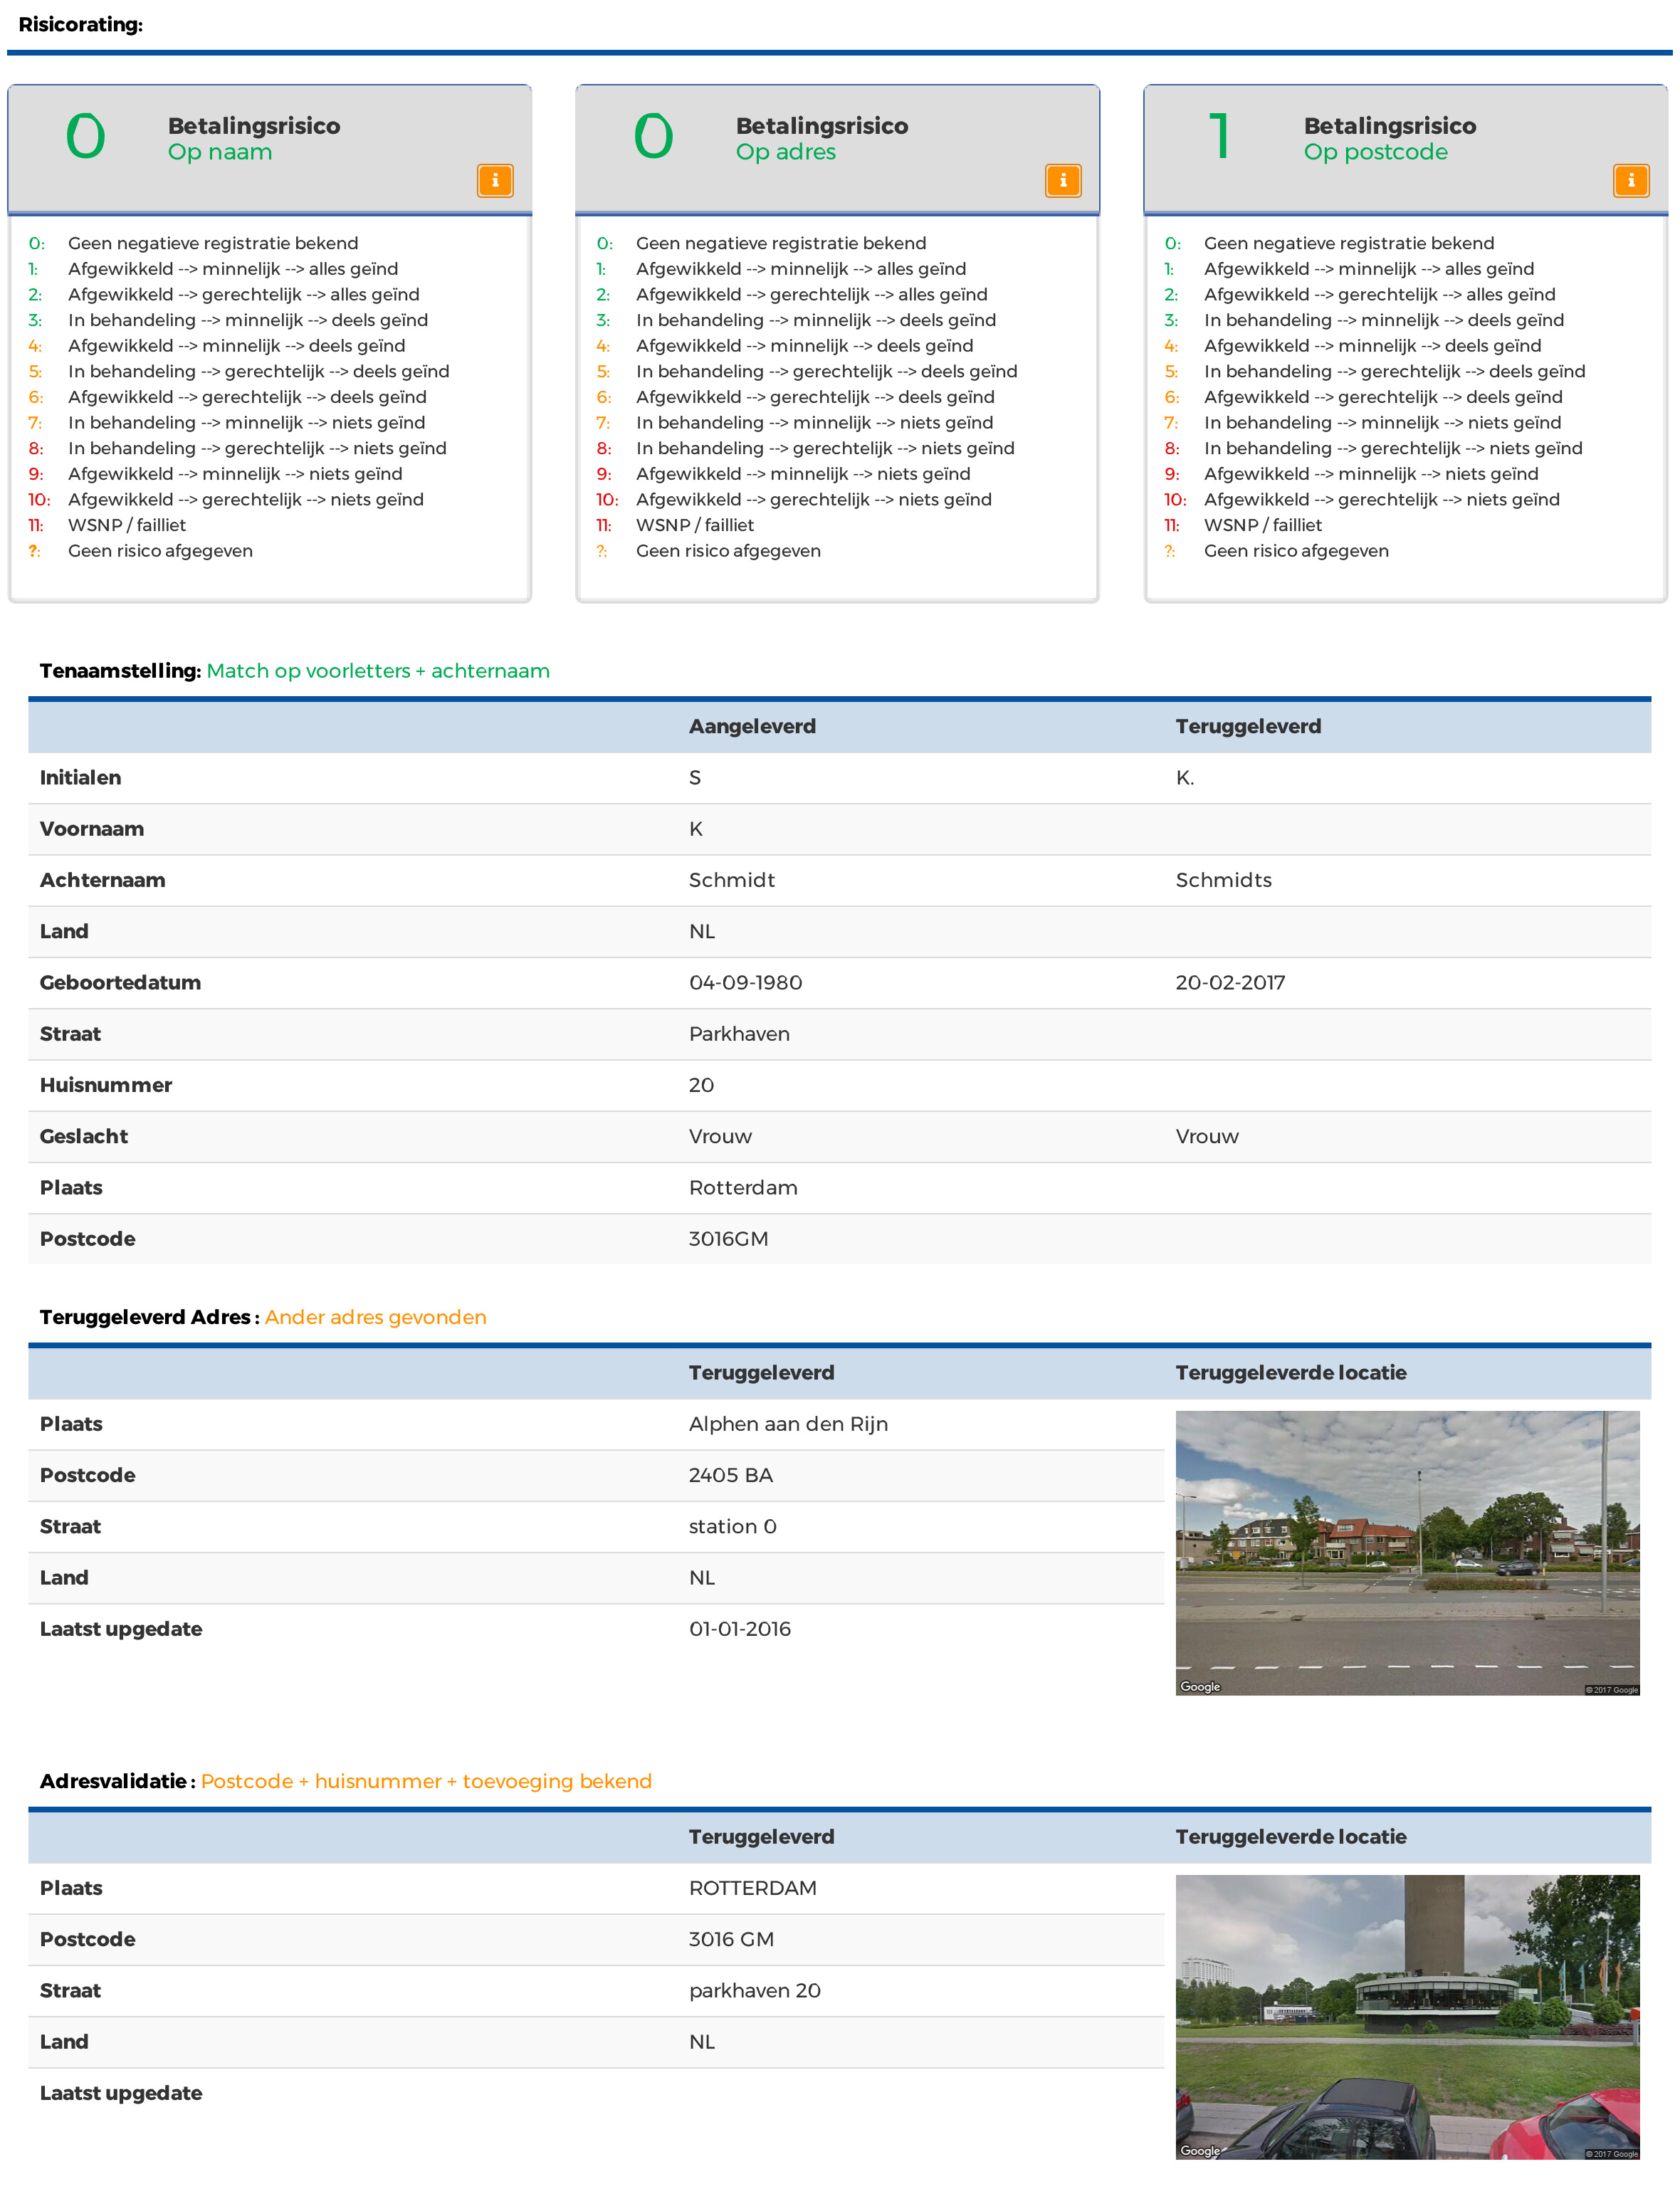
Task: Open info icon on Op adres card
Action: coord(1063,180)
